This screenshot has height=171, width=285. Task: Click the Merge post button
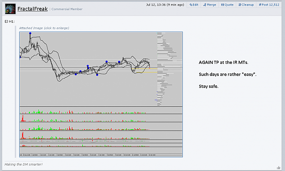click(210, 5)
